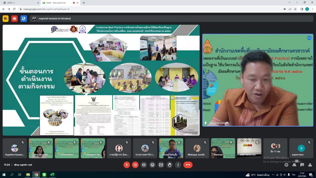This screenshot has width=316, height=178.
Task: Click the shared presentation slide
Action: pyautogui.click(x=101, y=80)
